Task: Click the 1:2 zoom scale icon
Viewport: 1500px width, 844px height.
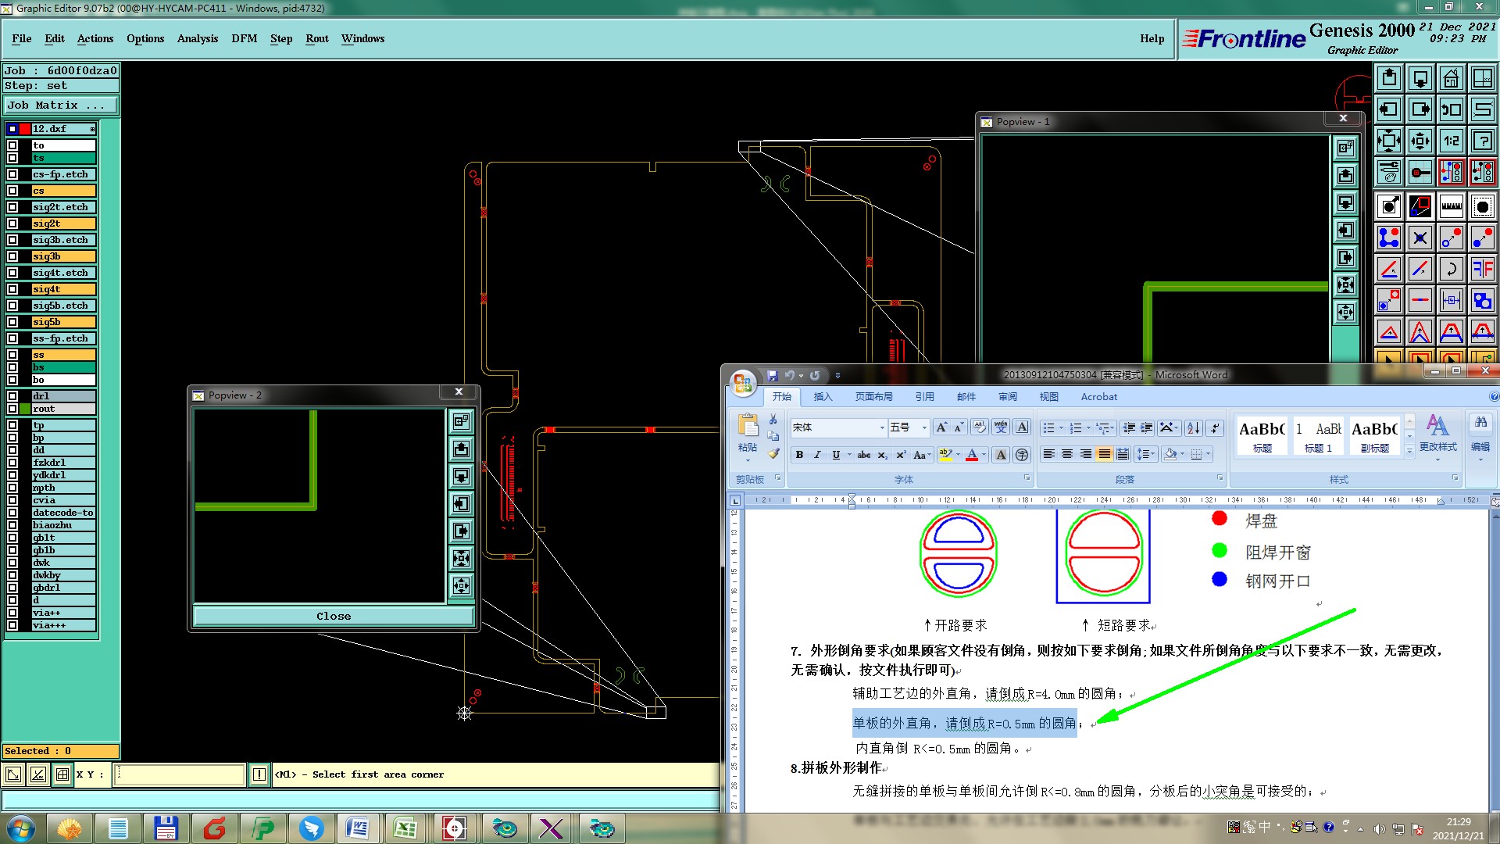Action: coord(1451,141)
